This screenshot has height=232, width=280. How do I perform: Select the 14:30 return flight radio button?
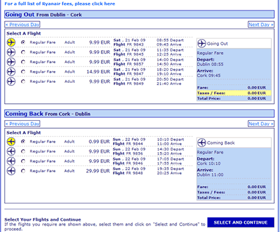[23, 152]
